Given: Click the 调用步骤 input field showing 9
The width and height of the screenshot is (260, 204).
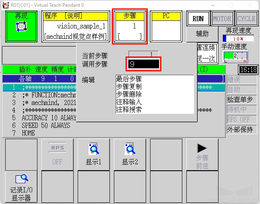Looking at the screenshot, I should [x=144, y=64].
